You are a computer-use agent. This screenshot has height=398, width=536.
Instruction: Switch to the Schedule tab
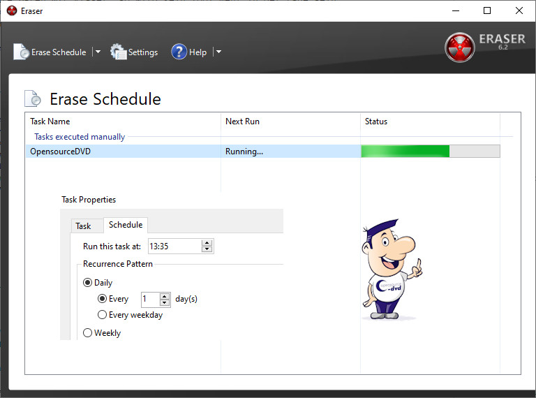click(x=126, y=225)
